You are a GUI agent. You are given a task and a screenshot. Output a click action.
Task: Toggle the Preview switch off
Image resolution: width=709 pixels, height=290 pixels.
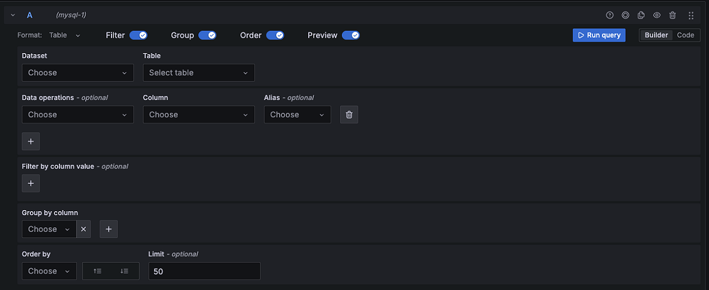point(350,35)
